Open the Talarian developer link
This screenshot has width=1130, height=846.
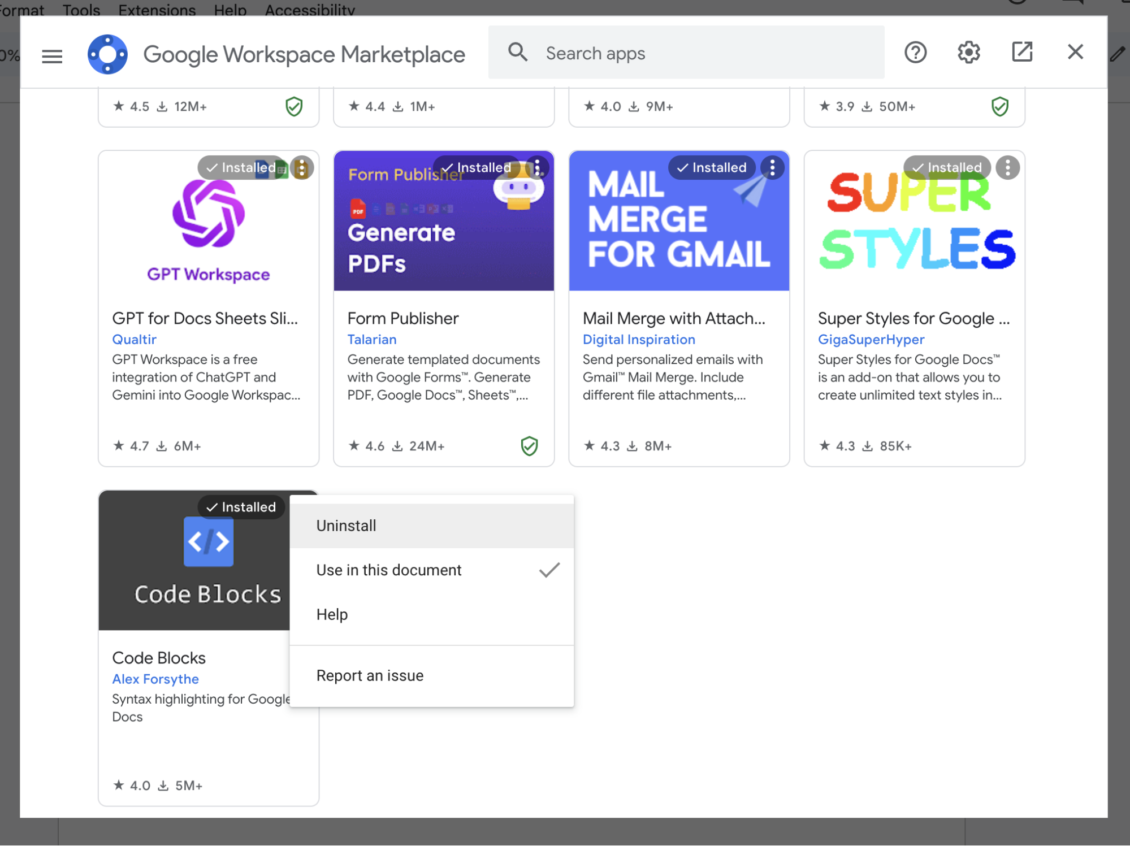coord(372,340)
